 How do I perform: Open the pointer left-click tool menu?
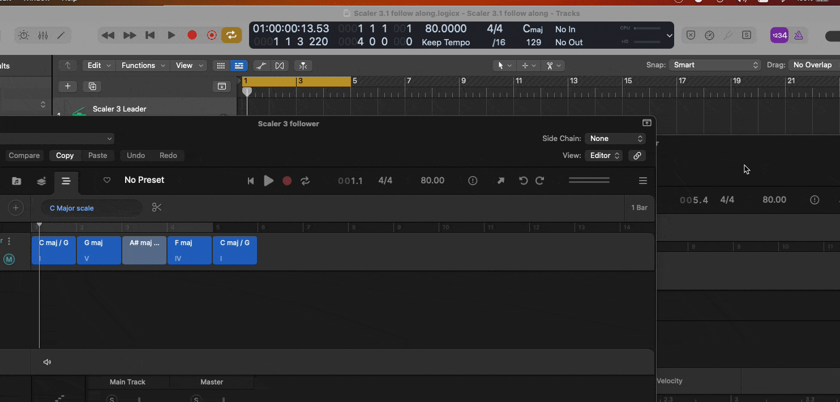(504, 66)
